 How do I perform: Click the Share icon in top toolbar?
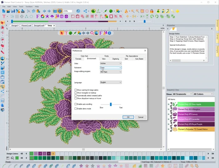click(x=85, y=11)
